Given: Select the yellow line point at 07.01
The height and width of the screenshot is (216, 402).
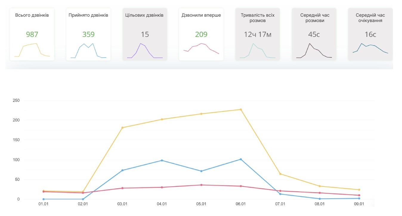Looking at the screenshot, I should [280, 174].
